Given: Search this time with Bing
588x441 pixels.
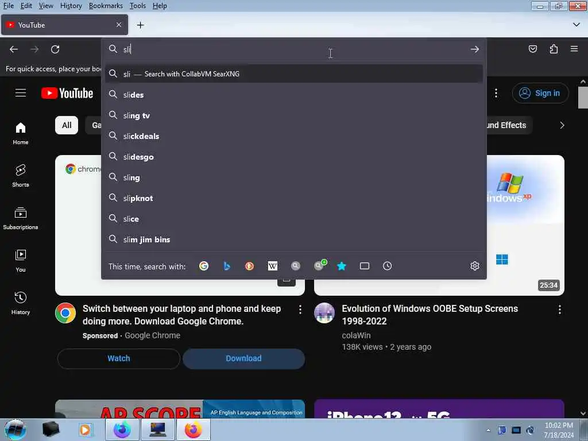Looking at the screenshot, I should pyautogui.click(x=227, y=266).
